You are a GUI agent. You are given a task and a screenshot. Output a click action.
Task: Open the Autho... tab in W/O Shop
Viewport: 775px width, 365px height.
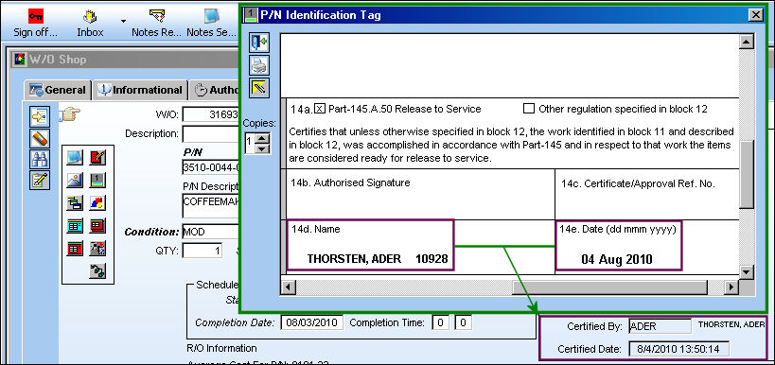pos(216,91)
